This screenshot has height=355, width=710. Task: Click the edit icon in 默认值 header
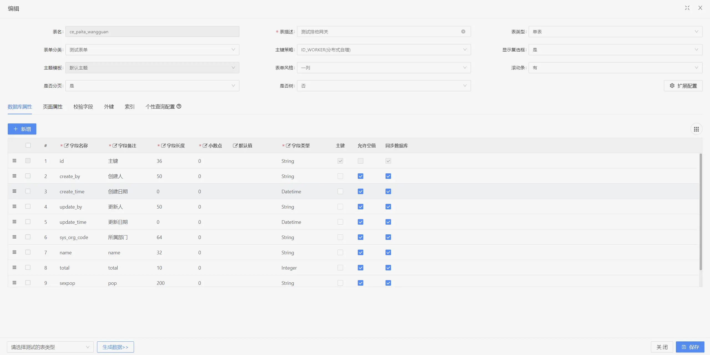pyautogui.click(x=235, y=145)
